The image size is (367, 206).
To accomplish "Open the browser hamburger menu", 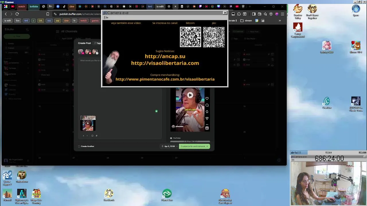I will (282, 14).
